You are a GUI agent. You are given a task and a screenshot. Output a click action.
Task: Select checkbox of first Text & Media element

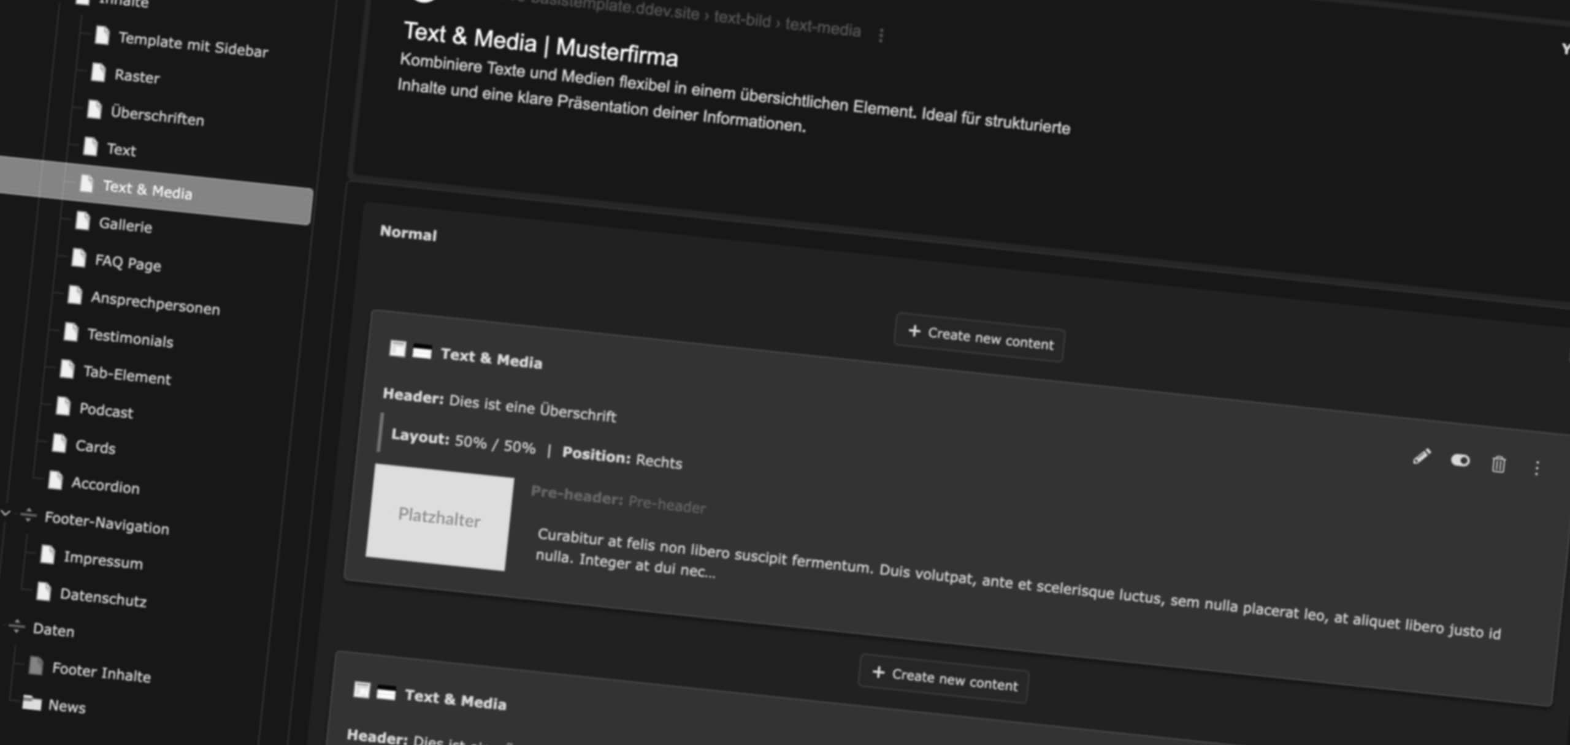pyautogui.click(x=397, y=349)
